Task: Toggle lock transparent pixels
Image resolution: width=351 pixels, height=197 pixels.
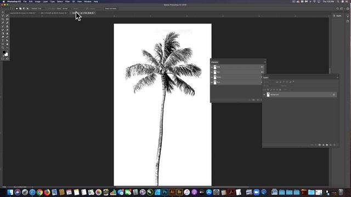Action: (x=268, y=90)
